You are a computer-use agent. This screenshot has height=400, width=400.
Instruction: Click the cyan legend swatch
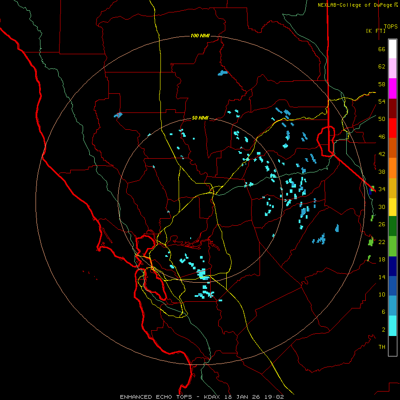point(392,326)
